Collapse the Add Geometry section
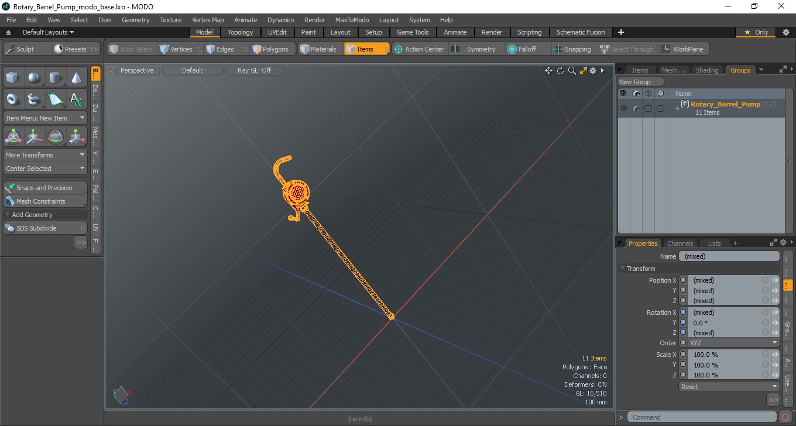796x426 pixels. [7, 215]
